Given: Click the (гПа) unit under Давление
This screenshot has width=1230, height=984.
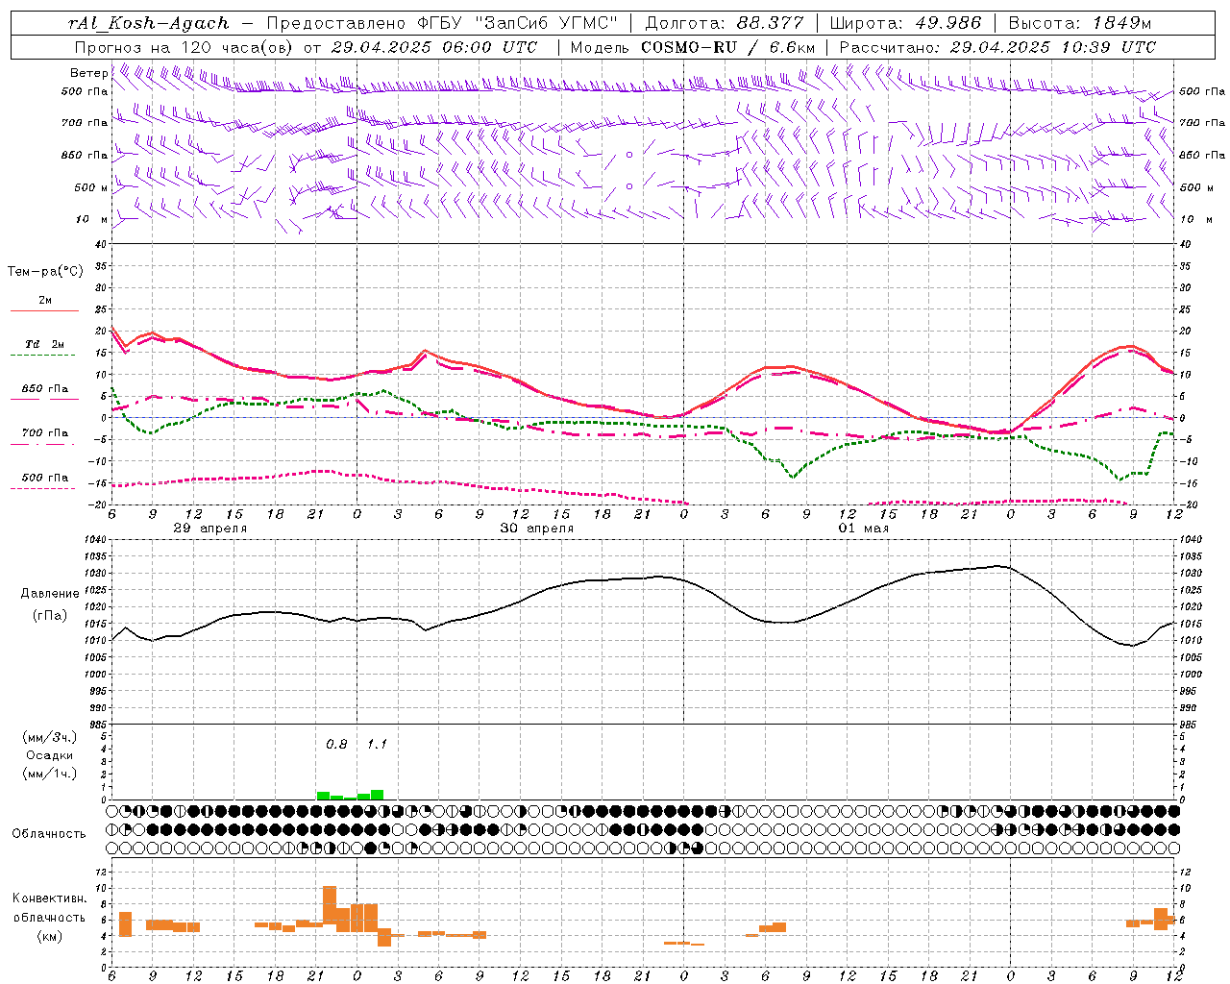Looking at the screenshot, I should [x=50, y=616].
